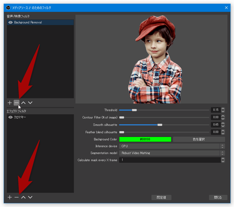Select the クロマキー effect filter item
The height and width of the screenshot is (207, 234).
(x=40, y=117)
